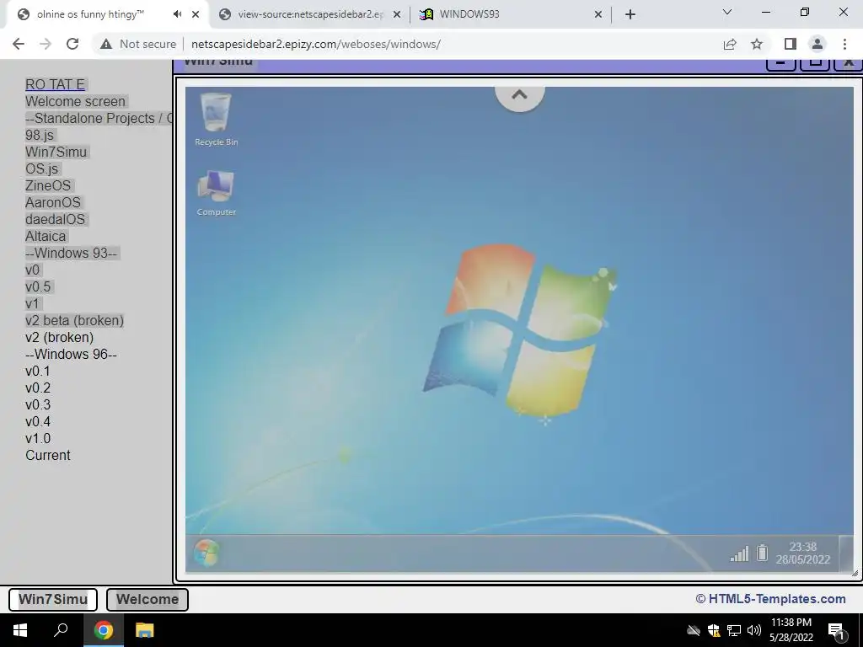Viewport: 863px width, 647px height.
Task: Select Windows 96 v0.3
Action: tap(38, 404)
